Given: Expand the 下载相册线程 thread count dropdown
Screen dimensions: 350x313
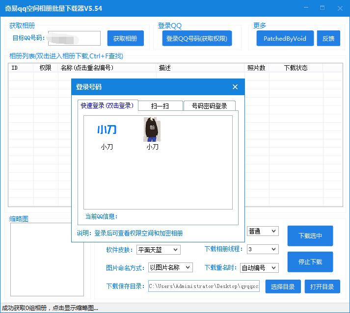Looking at the screenshot, I should click(262, 249).
